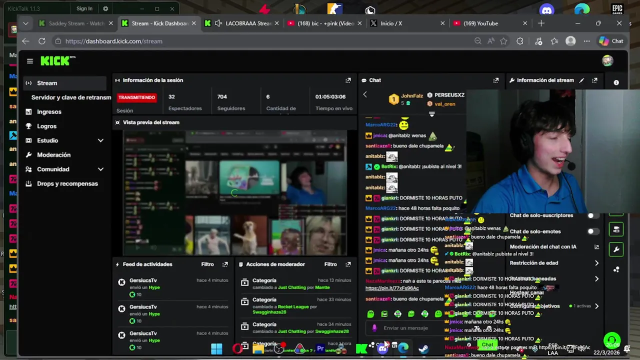Screen dimensions: 640x360
Task: Click the green headset support button
Action: (x=612, y=341)
